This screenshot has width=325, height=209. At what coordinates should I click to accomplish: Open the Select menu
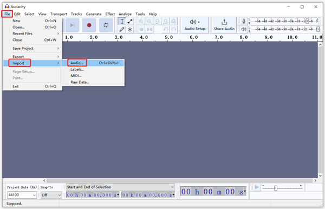29,14
